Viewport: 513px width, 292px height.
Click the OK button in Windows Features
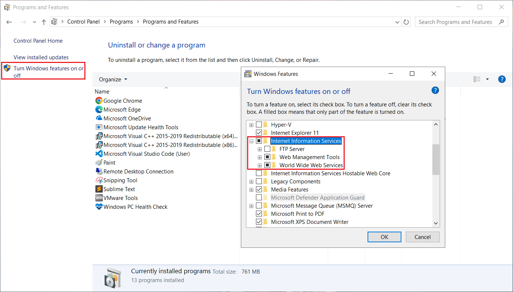click(384, 237)
